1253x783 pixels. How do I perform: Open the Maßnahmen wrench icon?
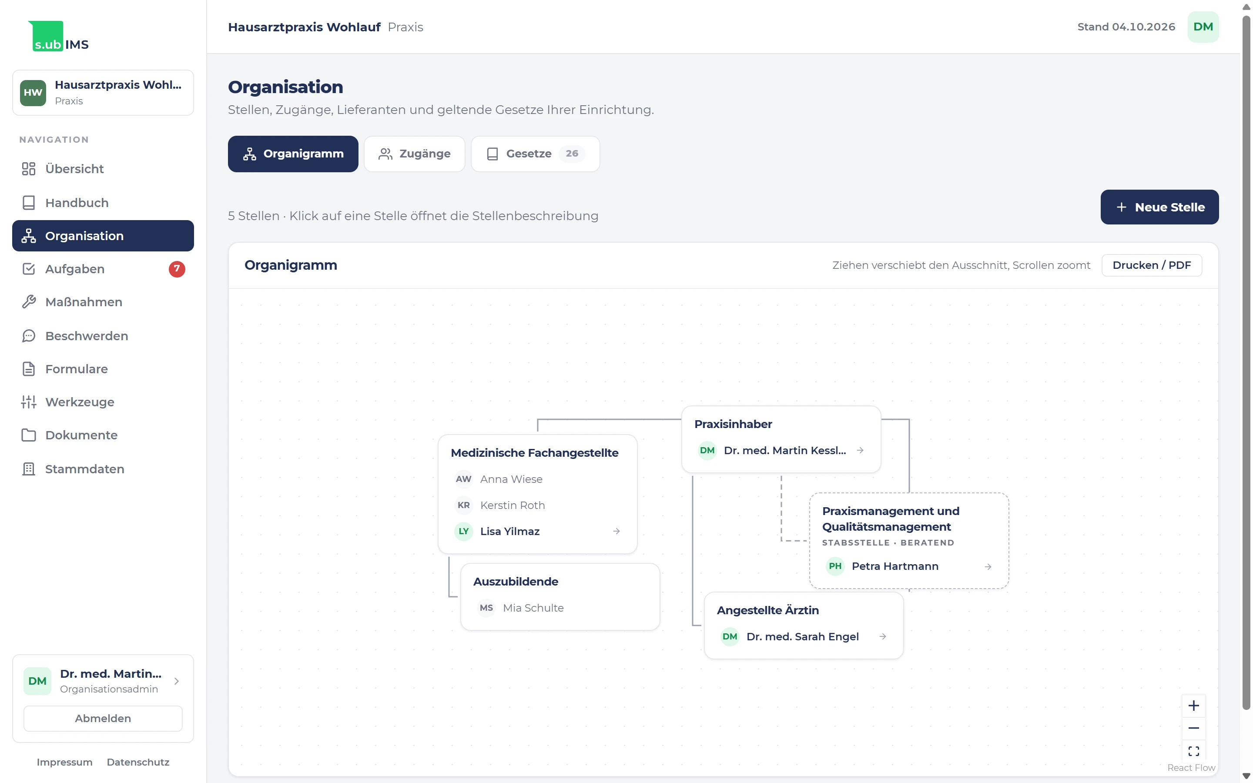tap(28, 302)
